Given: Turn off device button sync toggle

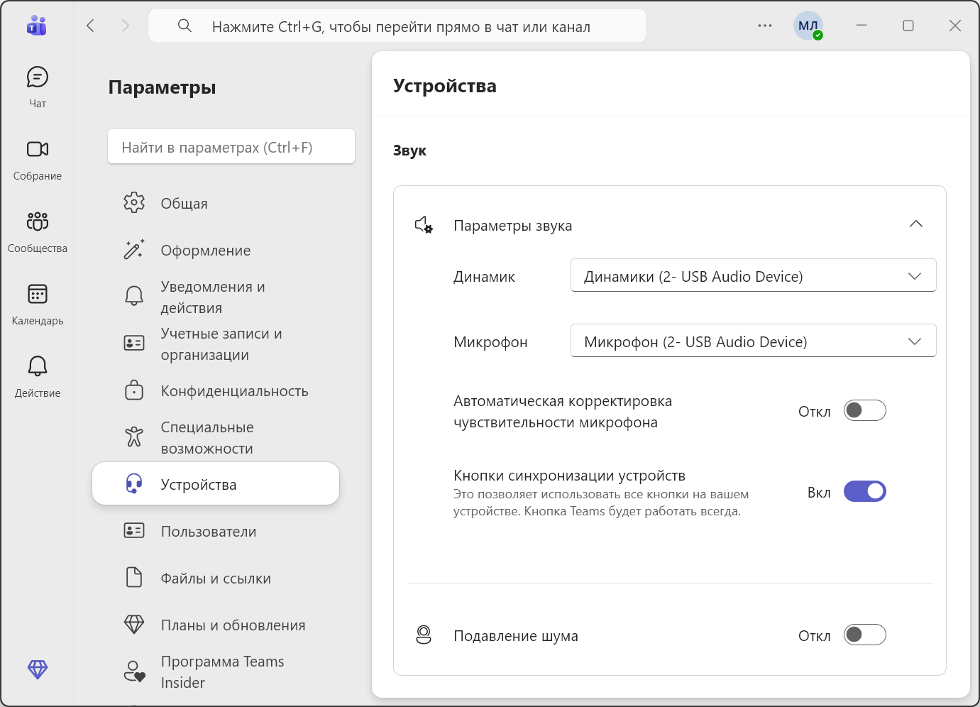Looking at the screenshot, I should [x=864, y=492].
